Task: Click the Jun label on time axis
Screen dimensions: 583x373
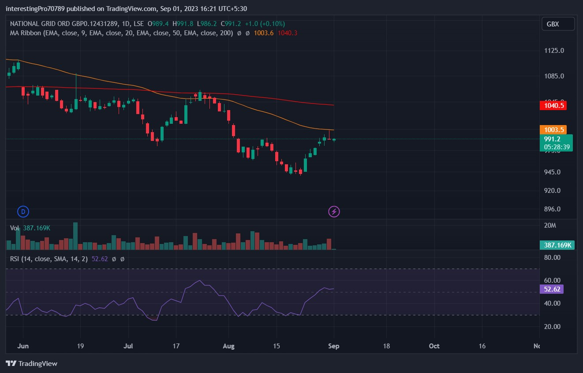Action: click(23, 346)
